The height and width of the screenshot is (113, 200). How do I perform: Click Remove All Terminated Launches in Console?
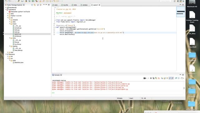point(153,78)
